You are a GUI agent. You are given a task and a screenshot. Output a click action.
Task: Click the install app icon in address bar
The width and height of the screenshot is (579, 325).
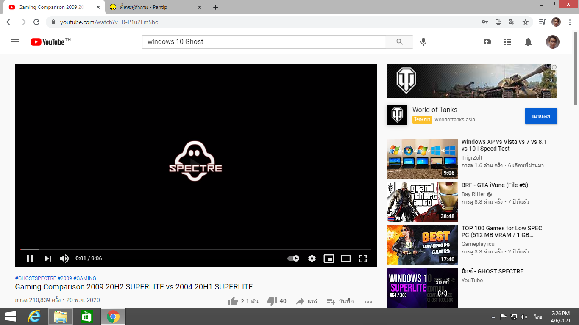498,22
